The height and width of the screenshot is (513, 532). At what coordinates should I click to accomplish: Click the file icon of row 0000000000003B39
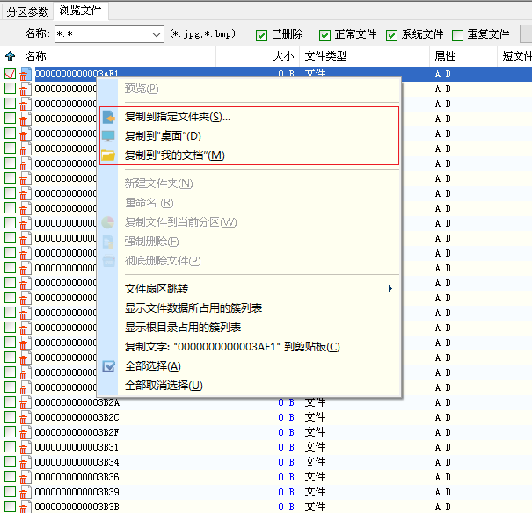tap(26, 492)
